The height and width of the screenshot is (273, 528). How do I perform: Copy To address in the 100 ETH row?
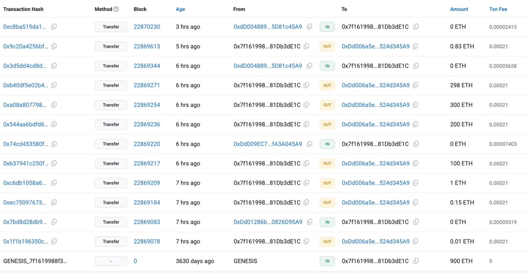(x=416, y=164)
